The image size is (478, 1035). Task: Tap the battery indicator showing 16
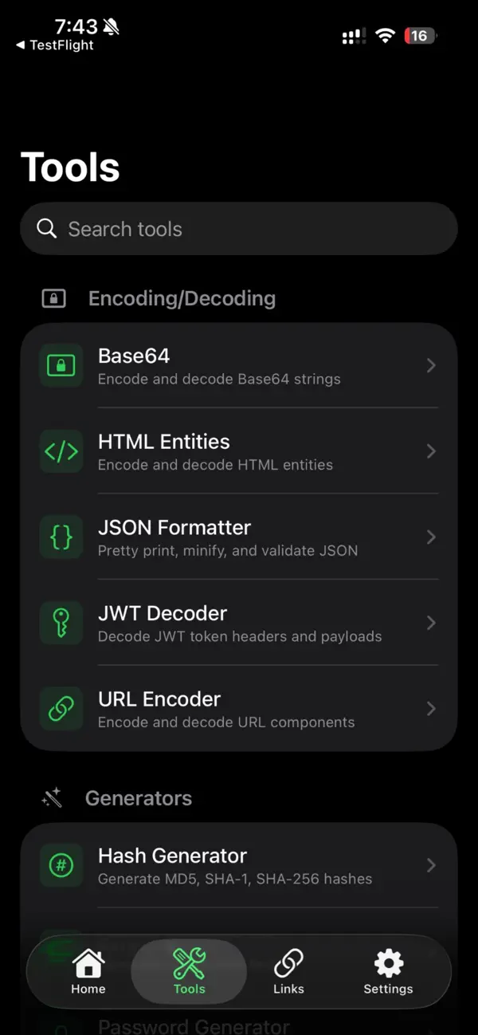click(420, 35)
